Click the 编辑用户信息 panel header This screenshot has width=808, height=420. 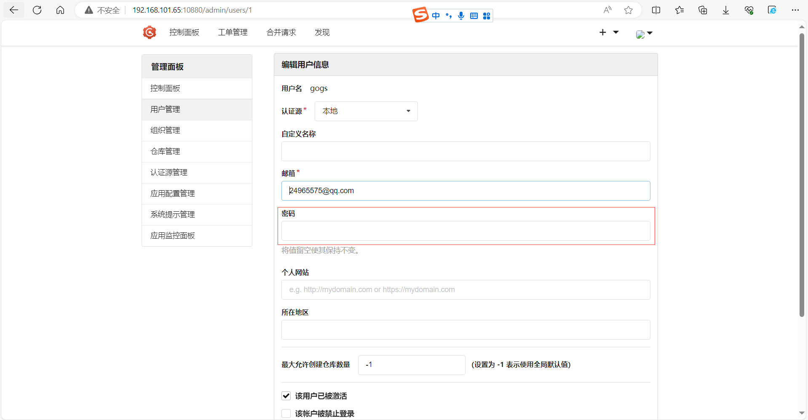[466, 64]
